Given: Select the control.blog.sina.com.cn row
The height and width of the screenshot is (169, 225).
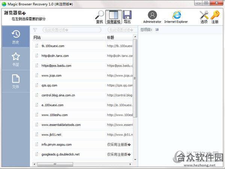Looking at the screenshot, I should [x=82, y=95].
